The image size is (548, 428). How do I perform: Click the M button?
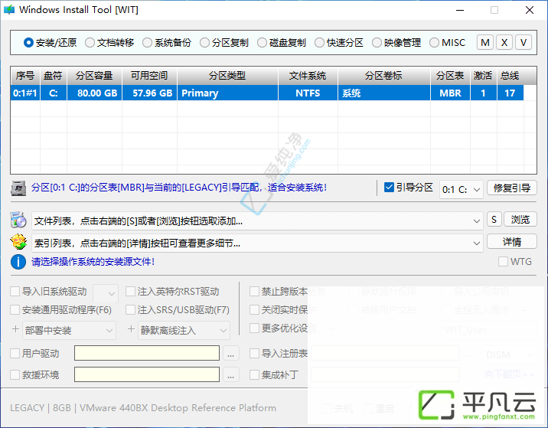[x=485, y=43]
